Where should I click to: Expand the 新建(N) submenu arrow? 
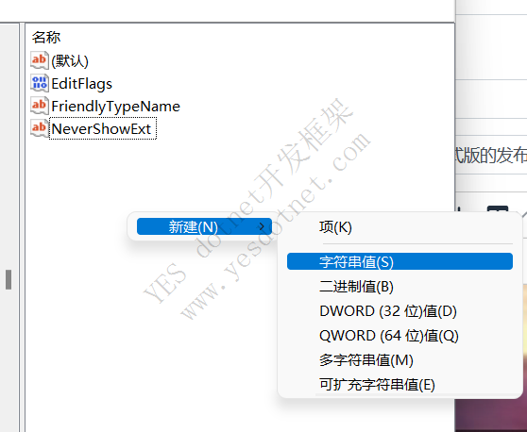tap(262, 227)
